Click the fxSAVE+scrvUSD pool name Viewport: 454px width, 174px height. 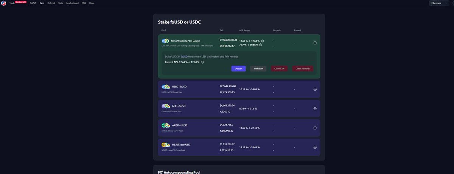pos(181,145)
